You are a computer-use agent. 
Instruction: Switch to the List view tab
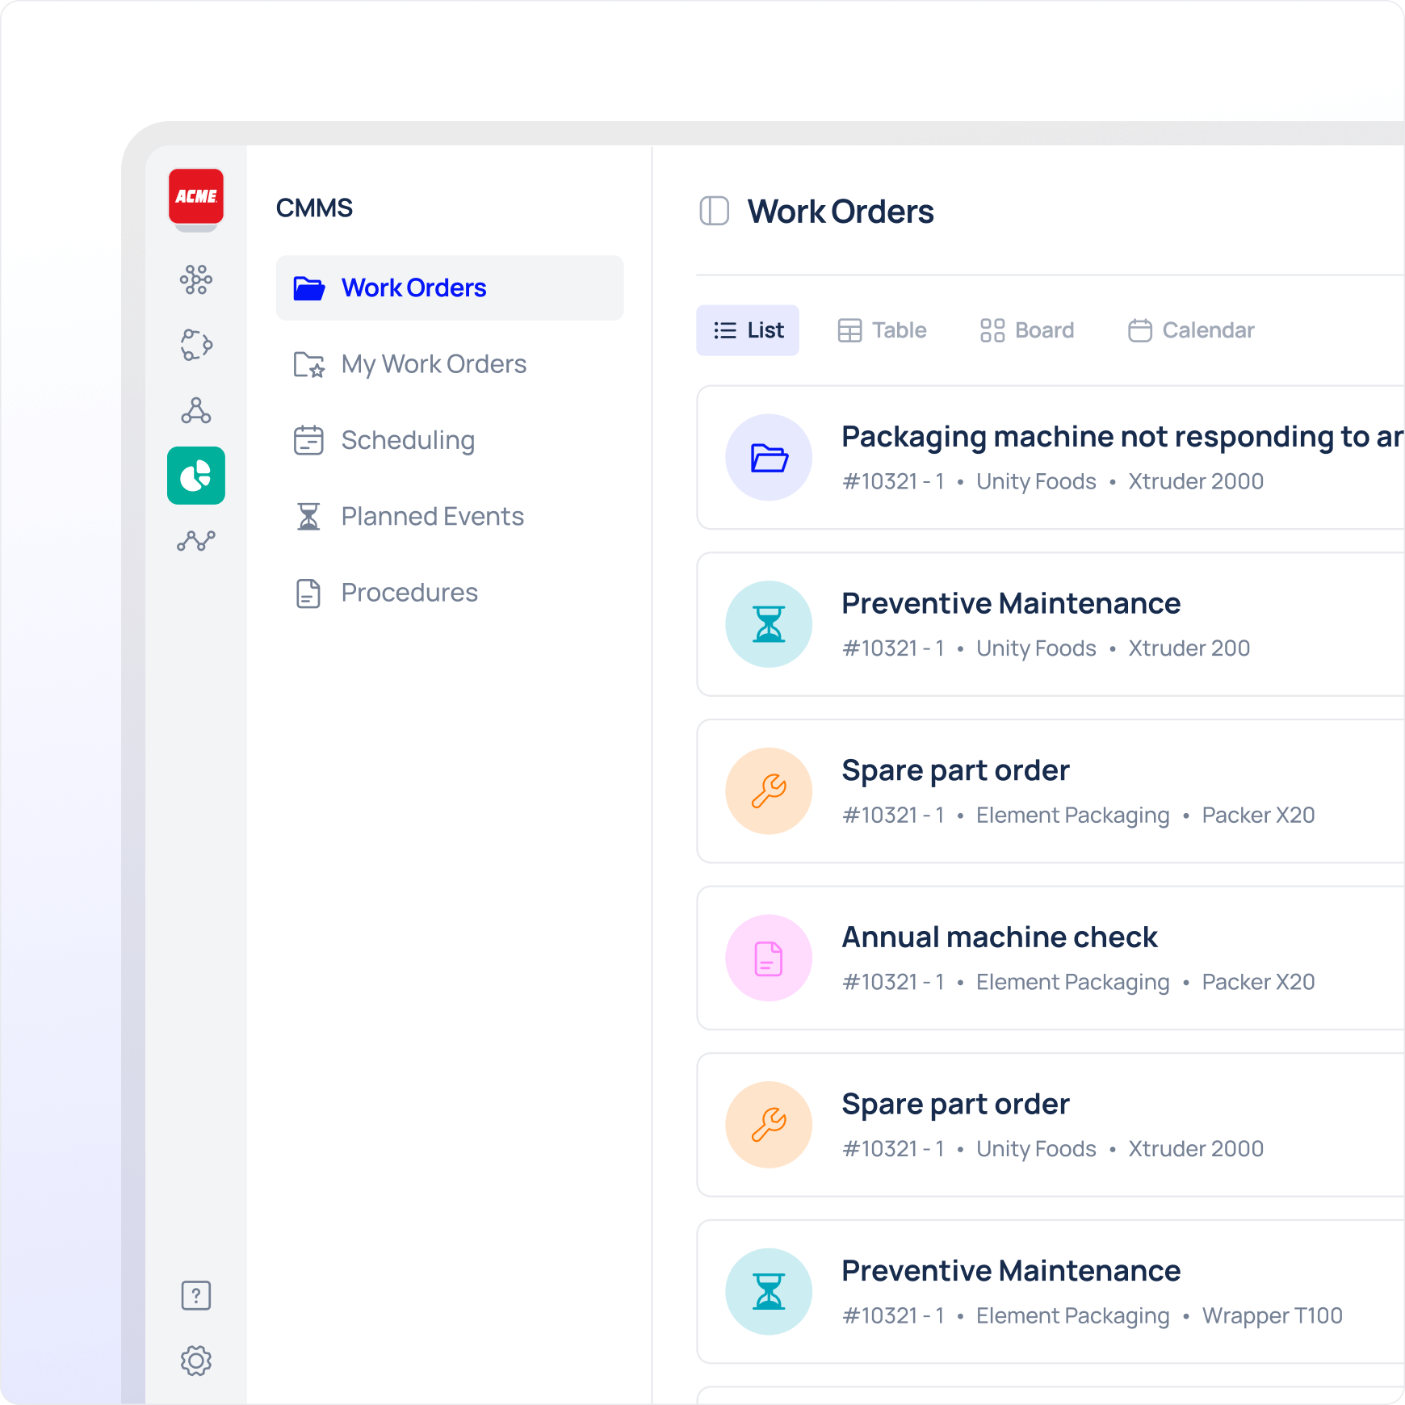coord(748,330)
